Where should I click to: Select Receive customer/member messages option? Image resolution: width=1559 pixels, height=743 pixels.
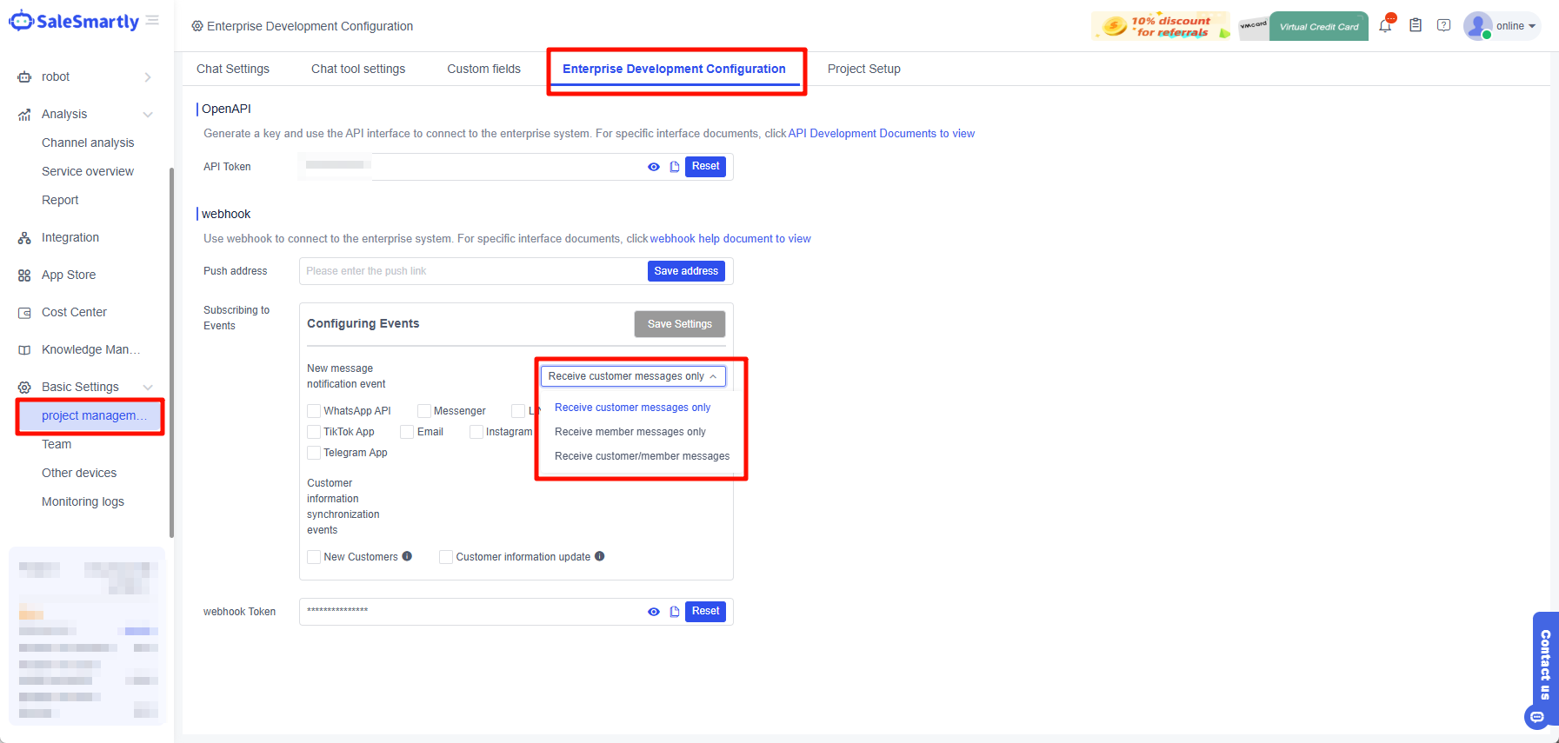pyautogui.click(x=643, y=456)
